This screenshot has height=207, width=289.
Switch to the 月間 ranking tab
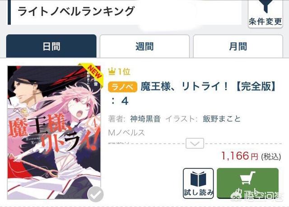pyautogui.click(x=238, y=46)
